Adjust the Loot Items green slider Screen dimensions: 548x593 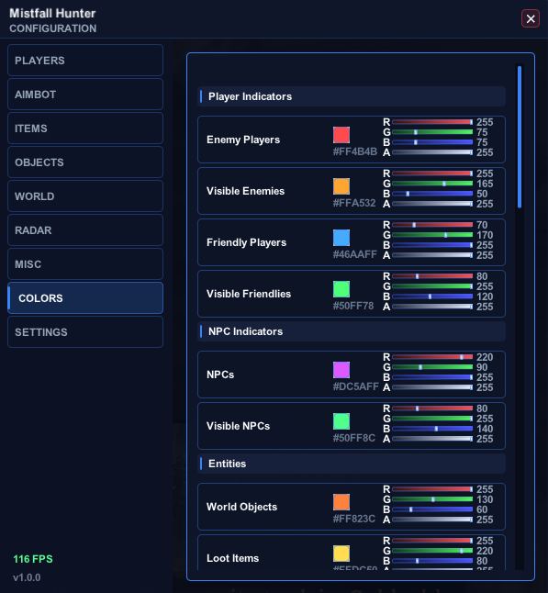point(432,551)
